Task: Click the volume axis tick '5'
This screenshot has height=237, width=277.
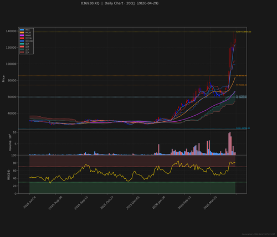Action: (16, 144)
